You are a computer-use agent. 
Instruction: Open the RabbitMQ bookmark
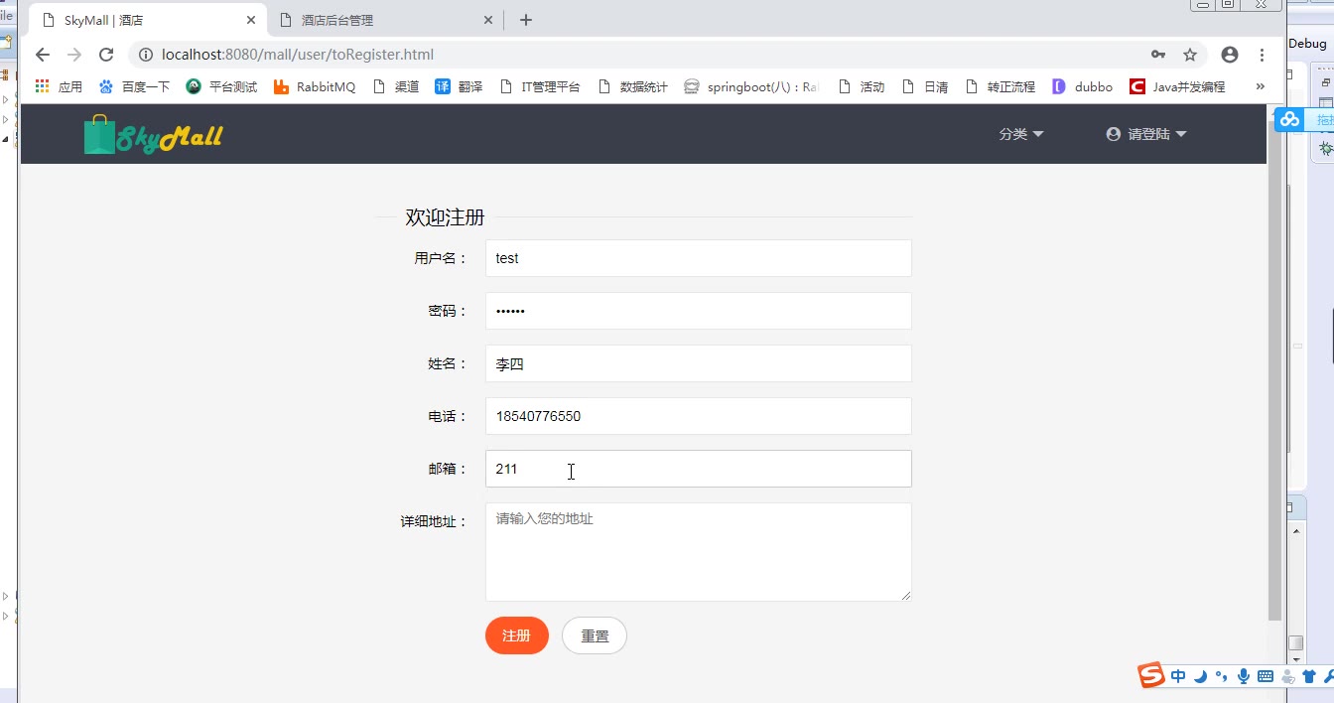(x=315, y=86)
